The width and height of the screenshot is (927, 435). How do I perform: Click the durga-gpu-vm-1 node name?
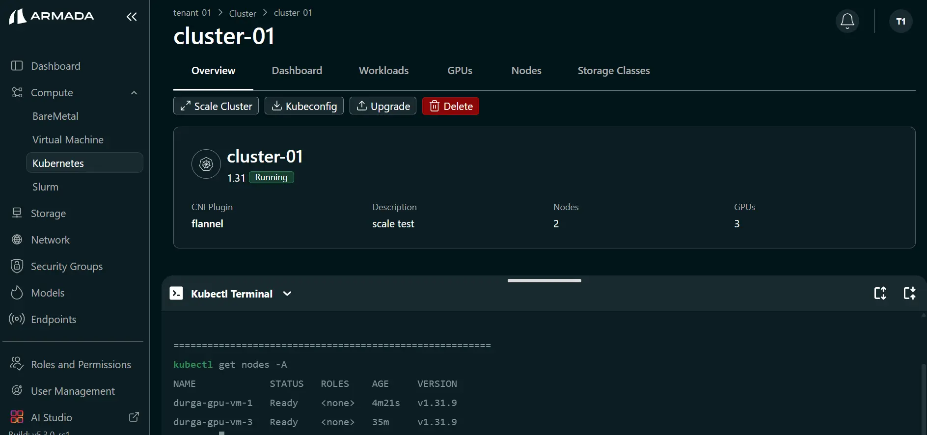[213, 403]
